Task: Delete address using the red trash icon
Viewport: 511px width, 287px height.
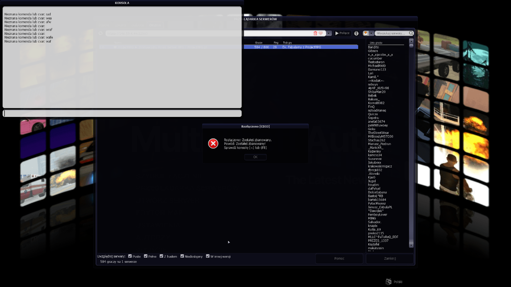Action: coord(315,33)
